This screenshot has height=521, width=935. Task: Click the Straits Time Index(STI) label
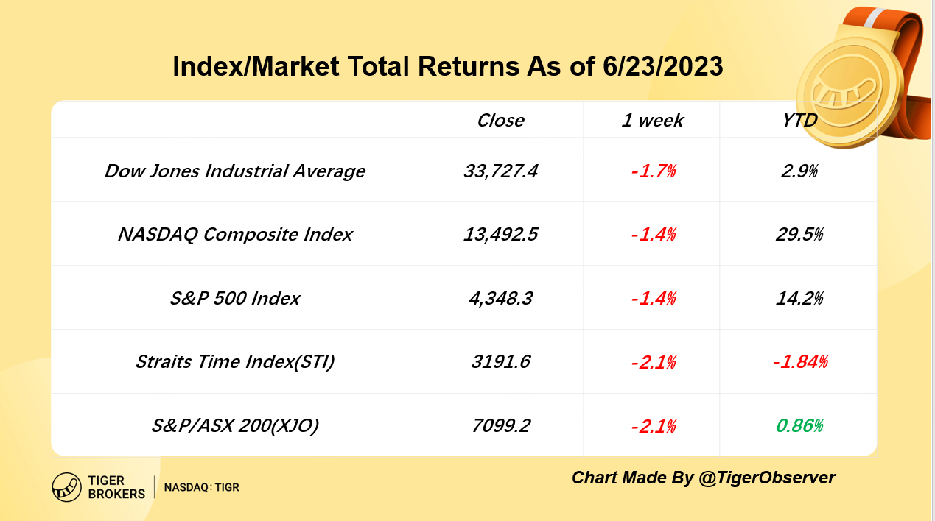coord(234,362)
